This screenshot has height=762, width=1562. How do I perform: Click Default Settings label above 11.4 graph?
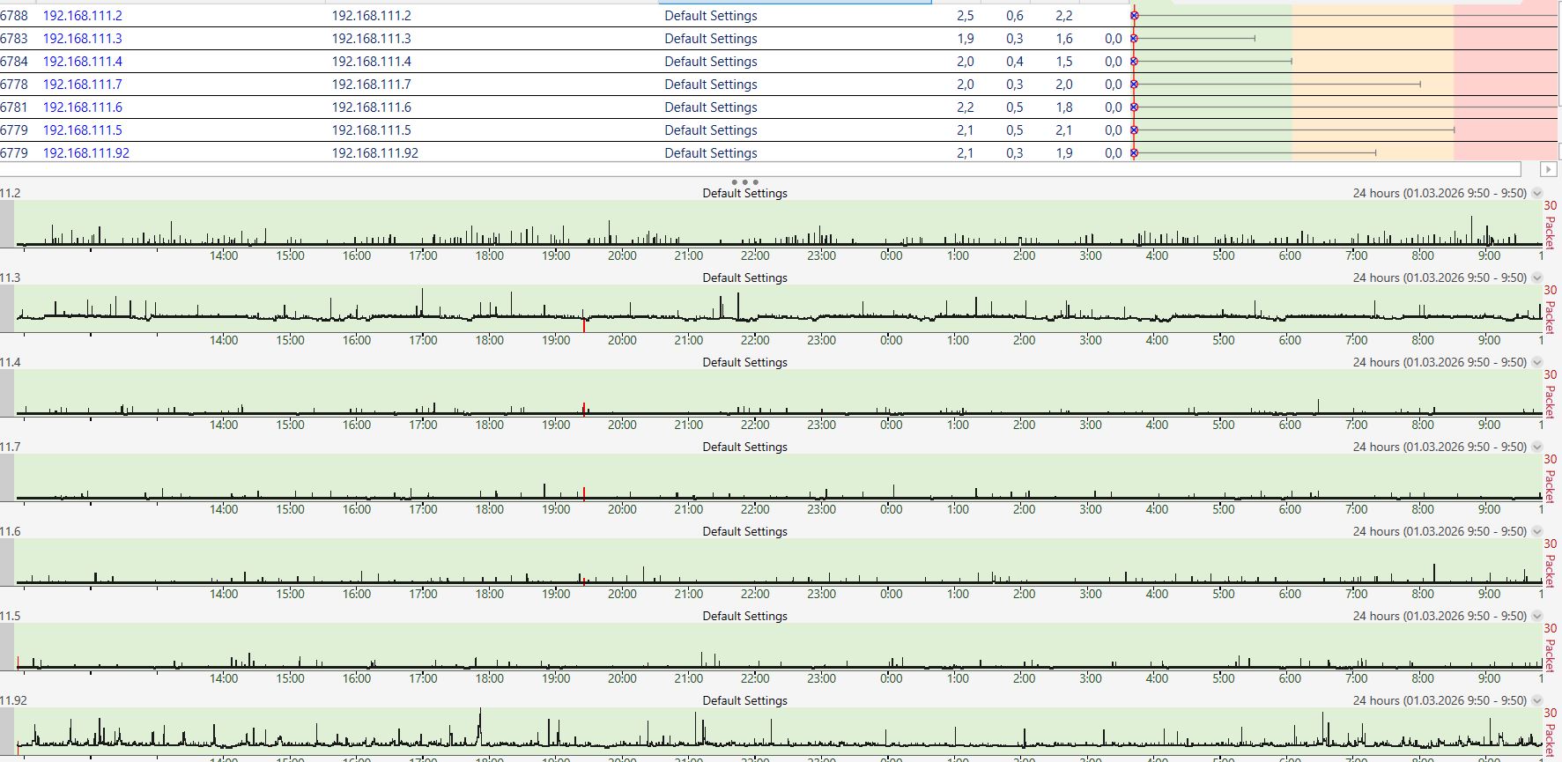744,363
